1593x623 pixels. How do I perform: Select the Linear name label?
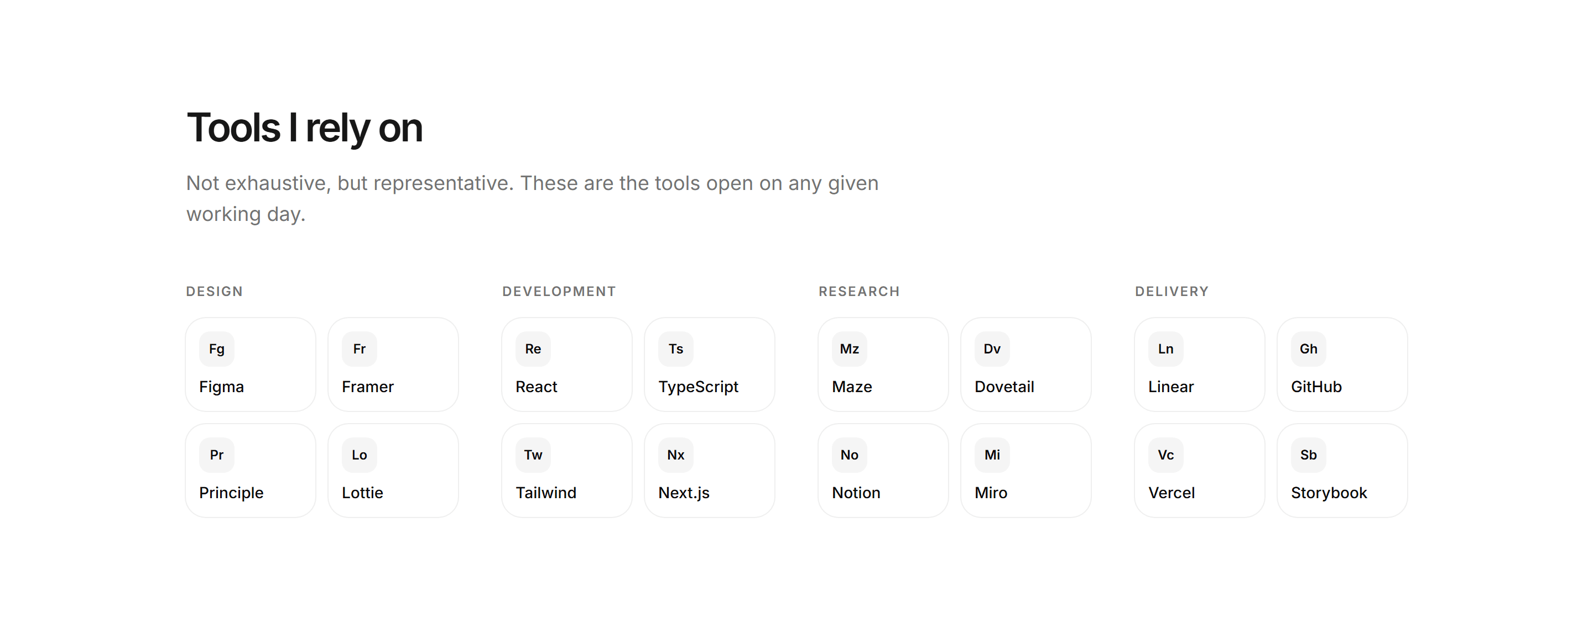tap(1172, 387)
